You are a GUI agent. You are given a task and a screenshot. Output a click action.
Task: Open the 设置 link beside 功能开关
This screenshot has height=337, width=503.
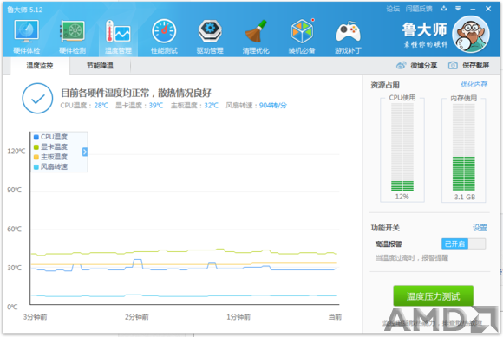(480, 228)
